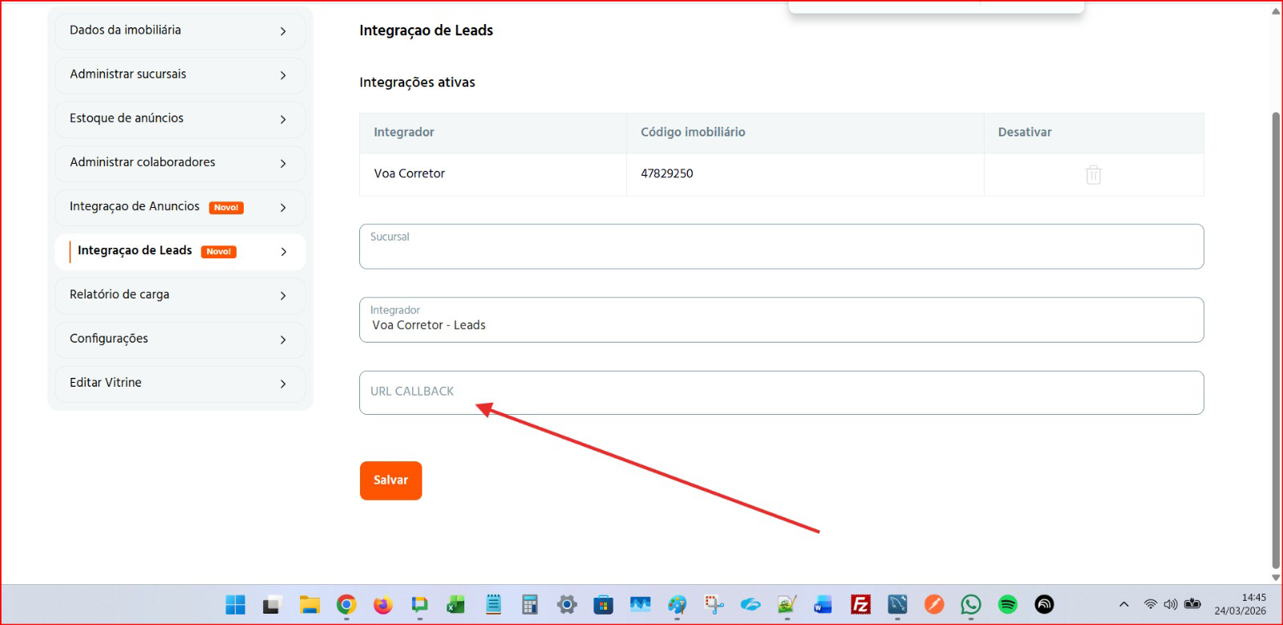
Task: Select Estoque de anúncios in sidebar
Action: [x=180, y=119]
